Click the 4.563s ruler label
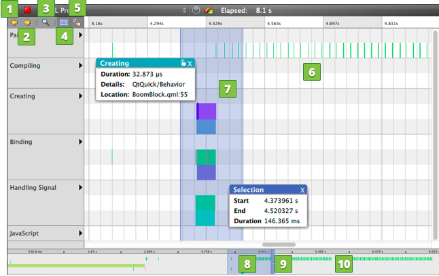This screenshot has height=276, width=439. (274, 24)
